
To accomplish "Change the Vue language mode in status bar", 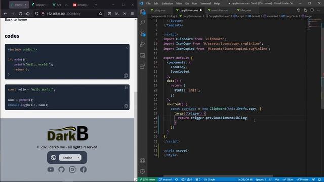I will (x=277, y=180).
